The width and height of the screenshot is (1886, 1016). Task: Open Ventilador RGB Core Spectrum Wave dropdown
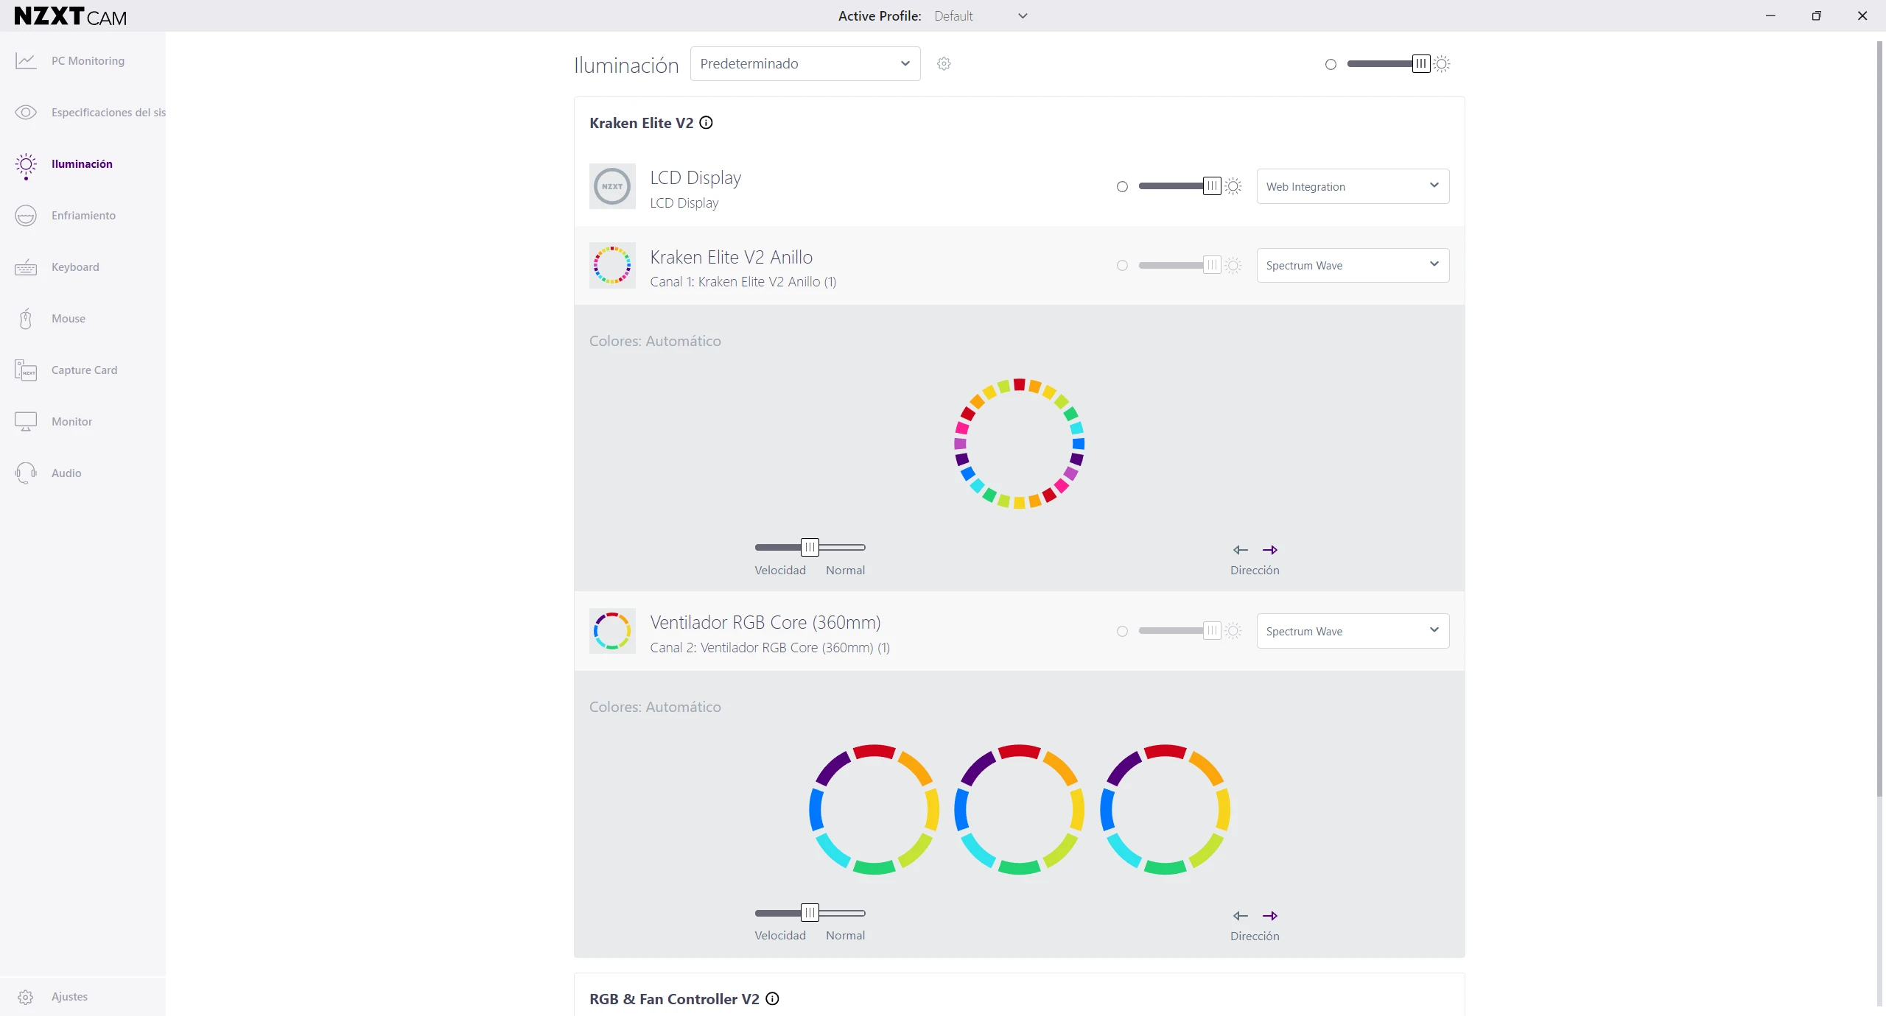(1353, 631)
